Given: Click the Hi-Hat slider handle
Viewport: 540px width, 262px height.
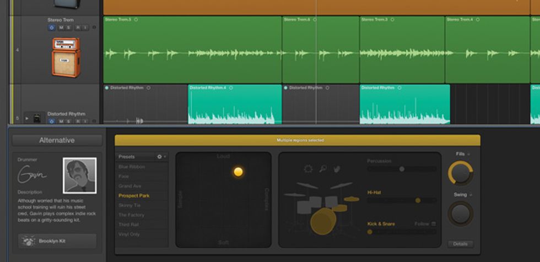Looking at the screenshot, I should point(418,200).
